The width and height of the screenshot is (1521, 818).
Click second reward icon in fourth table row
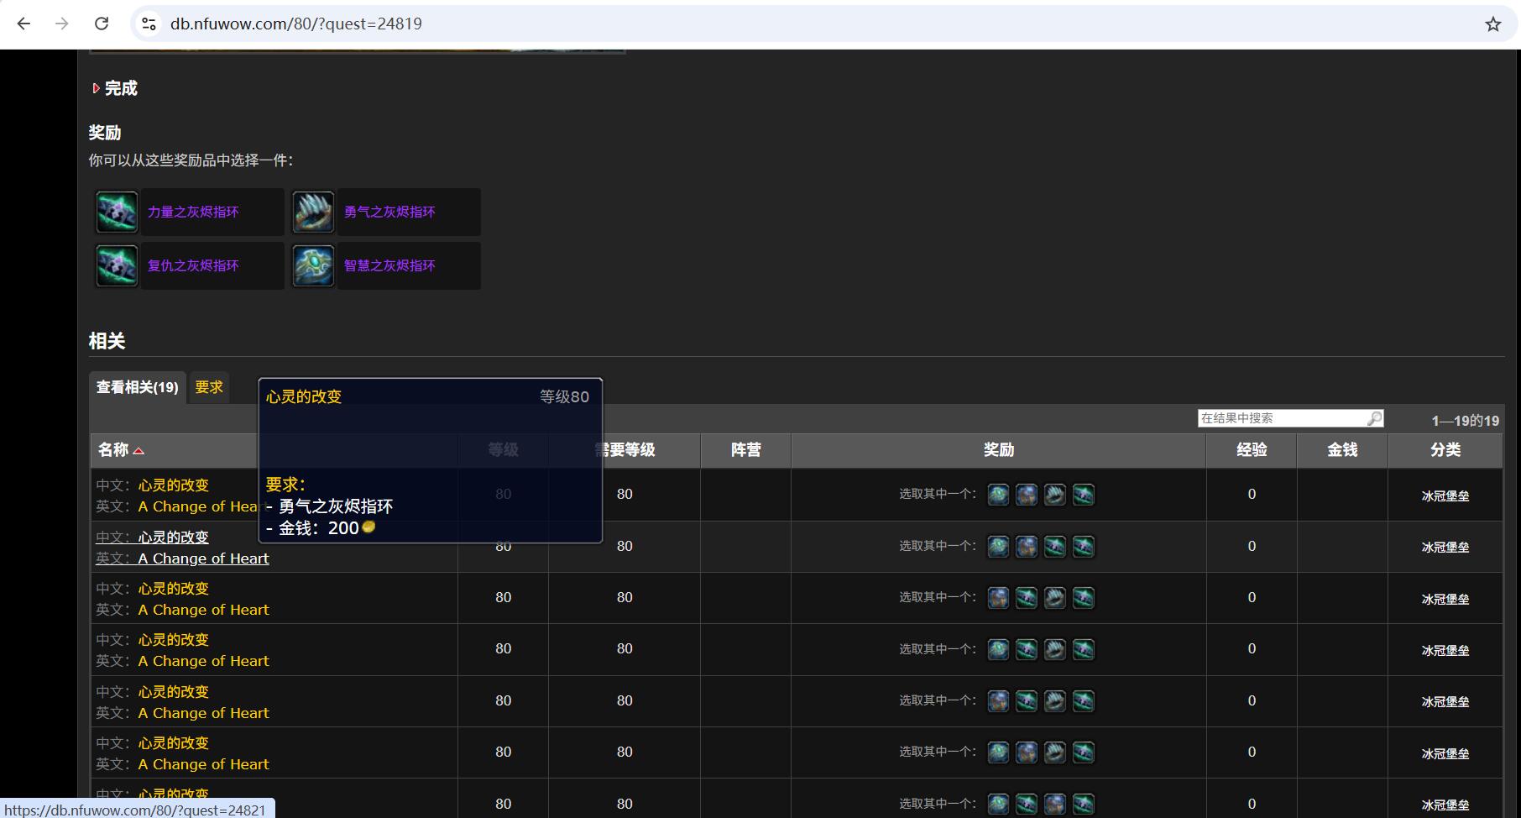click(x=1027, y=649)
